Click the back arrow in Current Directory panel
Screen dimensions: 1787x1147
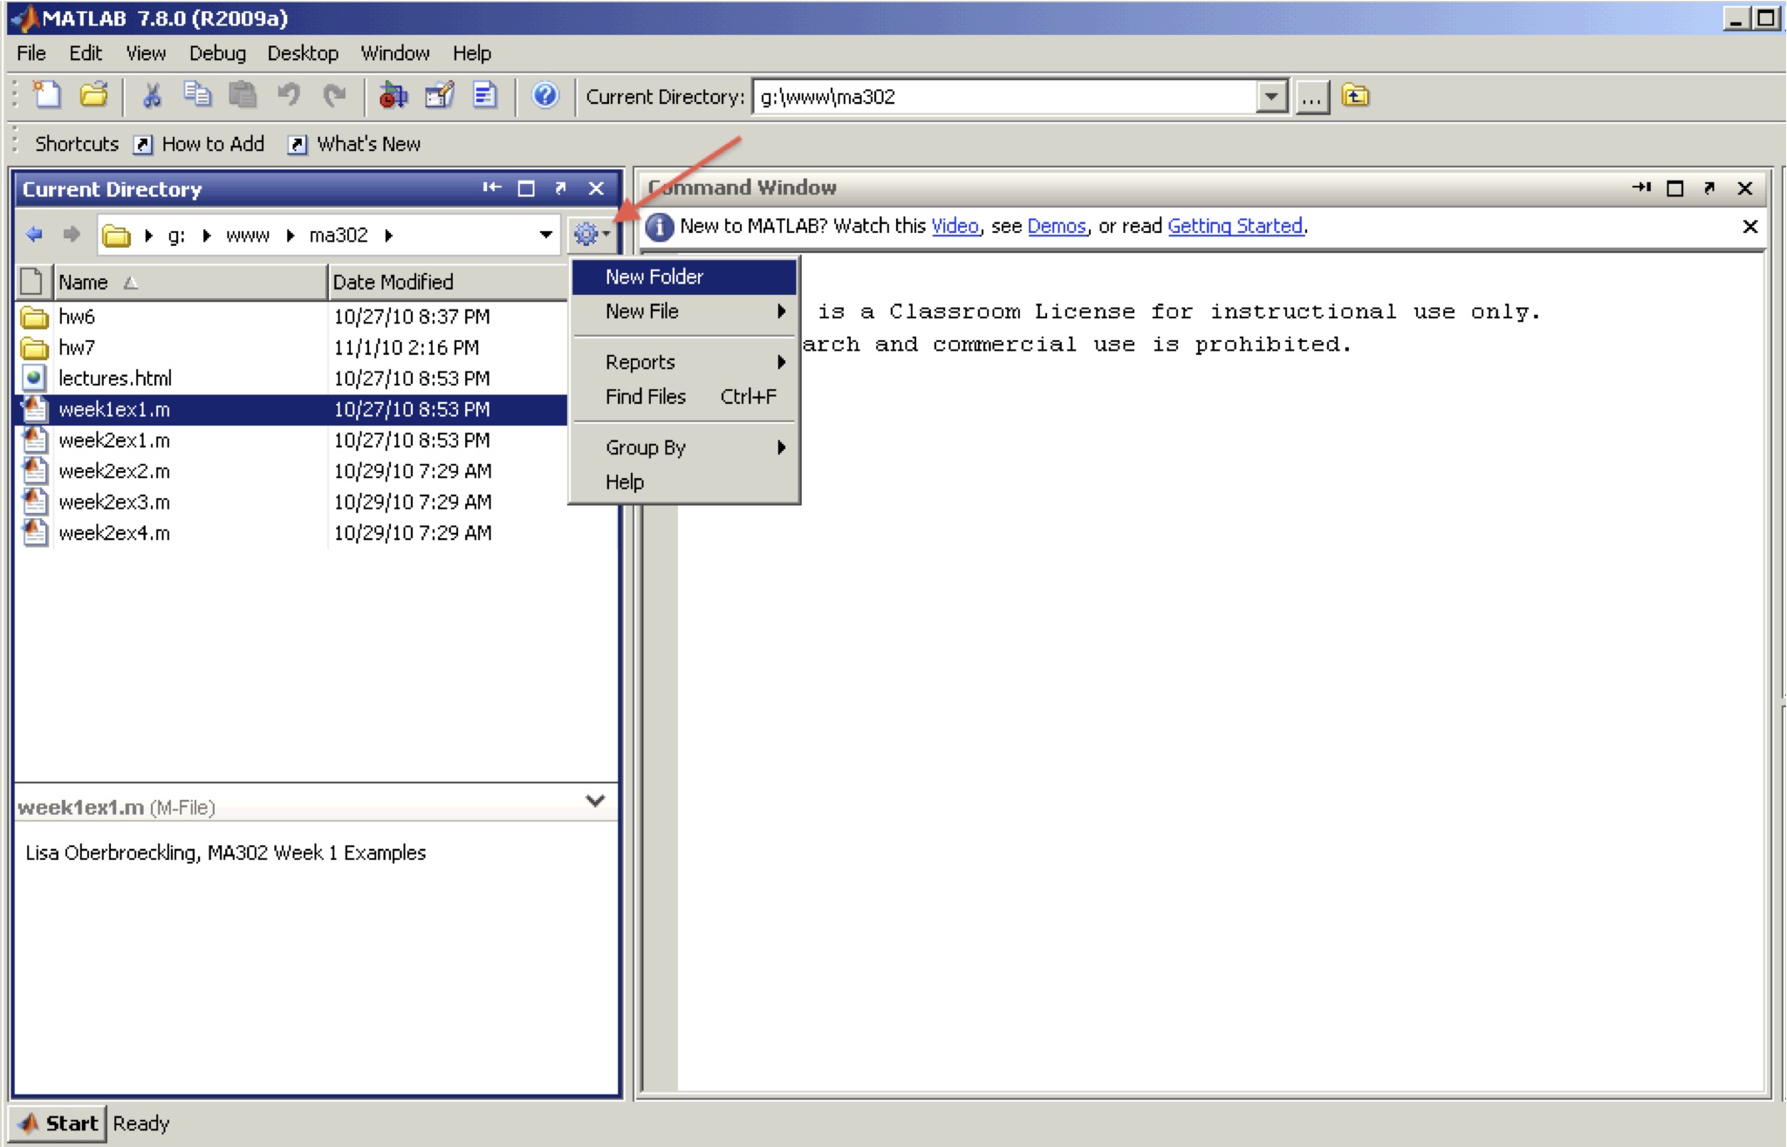pos(35,235)
